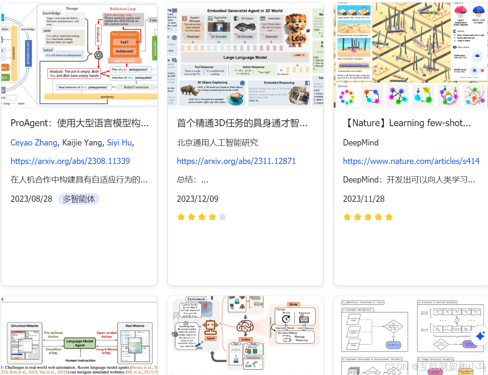Click fifth star on the Nature card

pos(389,217)
